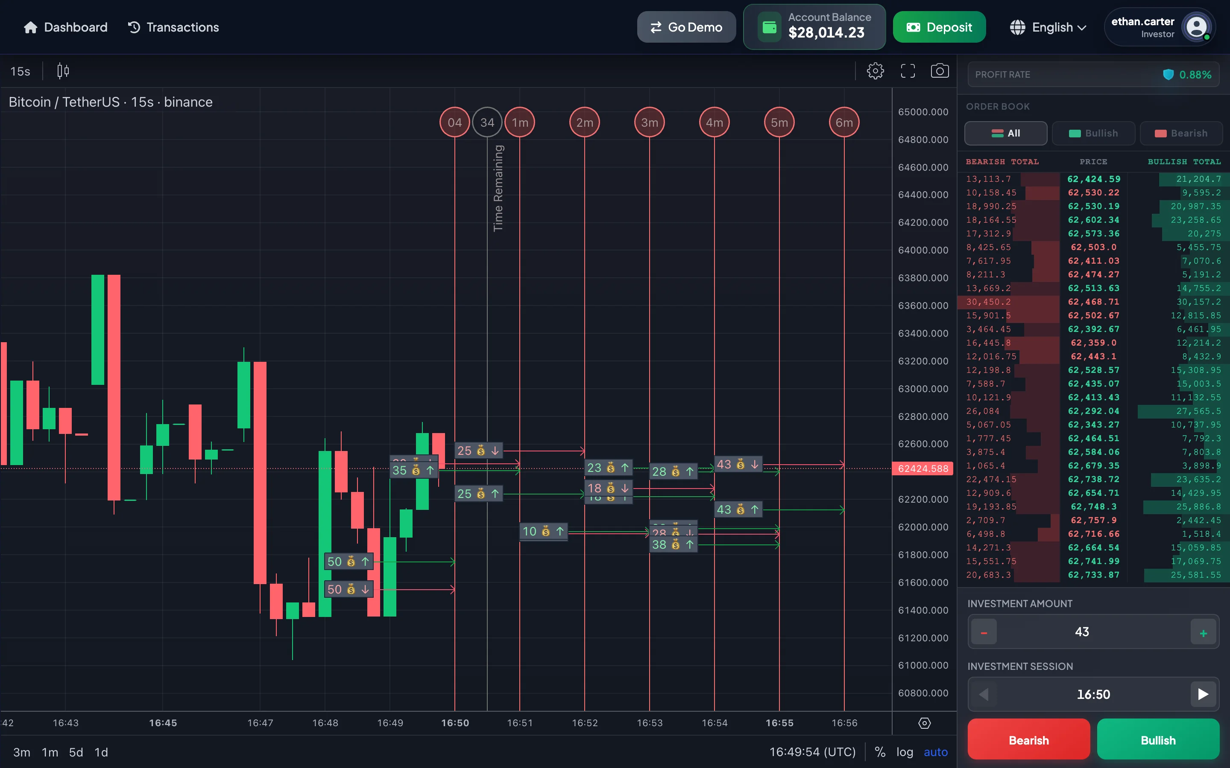Click the go-to-realtime target icon
1230x768 pixels.
[x=925, y=723]
